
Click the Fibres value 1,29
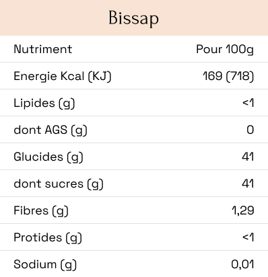pos(243,210)
